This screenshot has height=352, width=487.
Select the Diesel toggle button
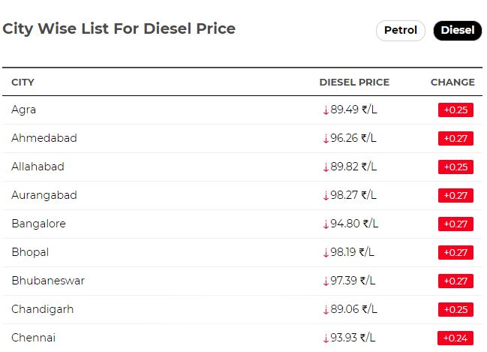[x=458, y=31]
